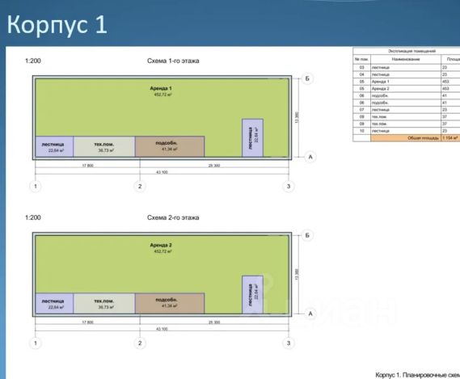This screenshot has width=460, height=379.
Task: Click the Схема 2-го этажа heading
Action: pos(173,217)
